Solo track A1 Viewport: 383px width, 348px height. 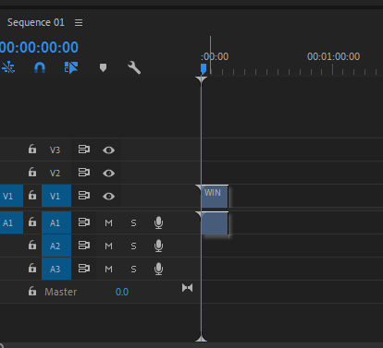click(x=133, y=222)
